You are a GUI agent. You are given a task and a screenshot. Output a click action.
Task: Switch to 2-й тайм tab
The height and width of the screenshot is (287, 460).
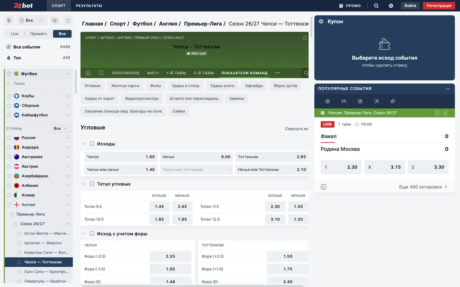click(204, 73)
